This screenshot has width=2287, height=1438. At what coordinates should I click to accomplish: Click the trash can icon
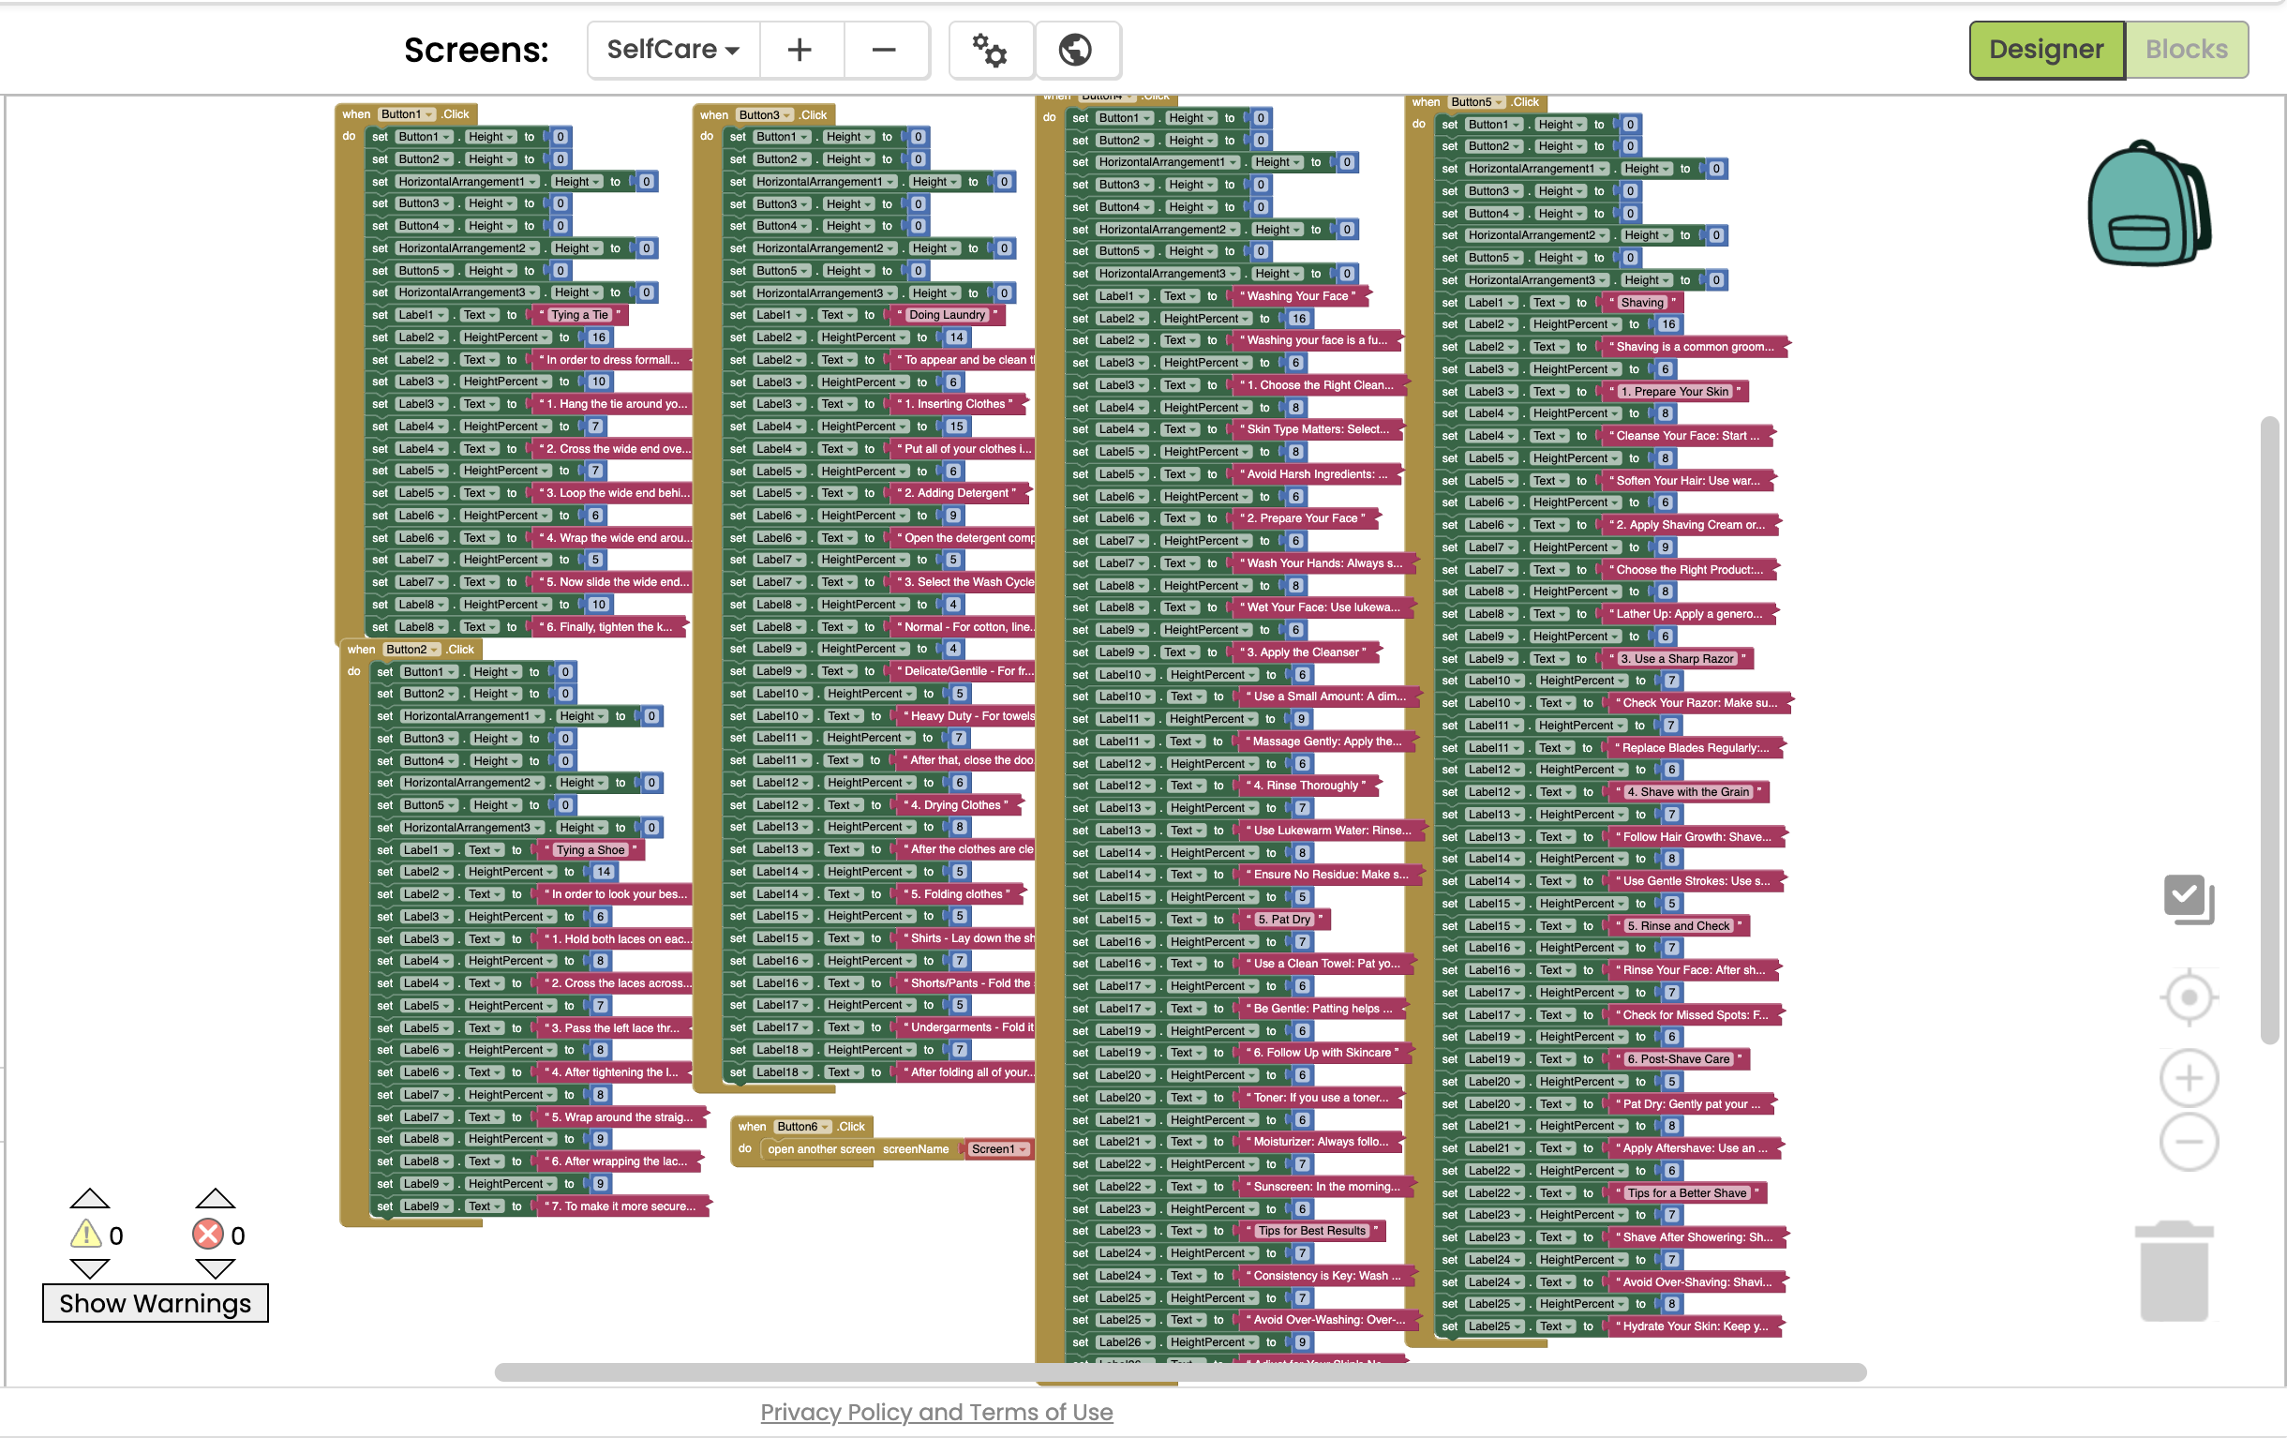[x=2173, y=1271]
